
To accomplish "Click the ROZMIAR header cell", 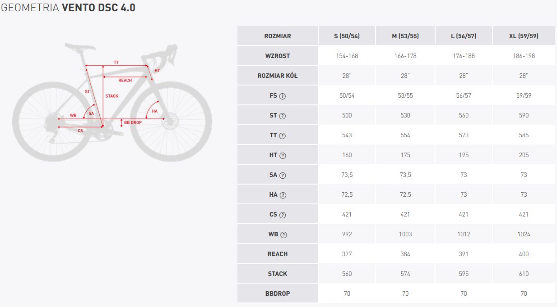I will point(278,36).
